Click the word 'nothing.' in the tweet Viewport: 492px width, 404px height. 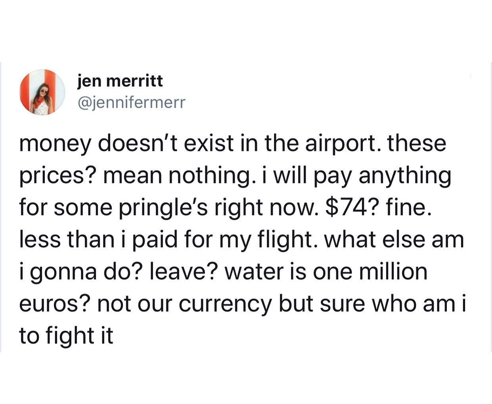[213, 176]
